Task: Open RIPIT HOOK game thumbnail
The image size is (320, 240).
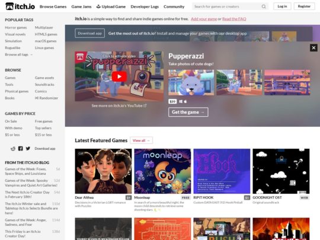Action: 222,171
